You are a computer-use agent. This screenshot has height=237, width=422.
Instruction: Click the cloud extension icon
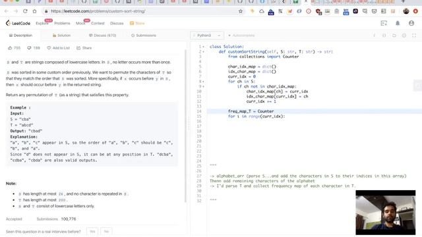point(261,11)
